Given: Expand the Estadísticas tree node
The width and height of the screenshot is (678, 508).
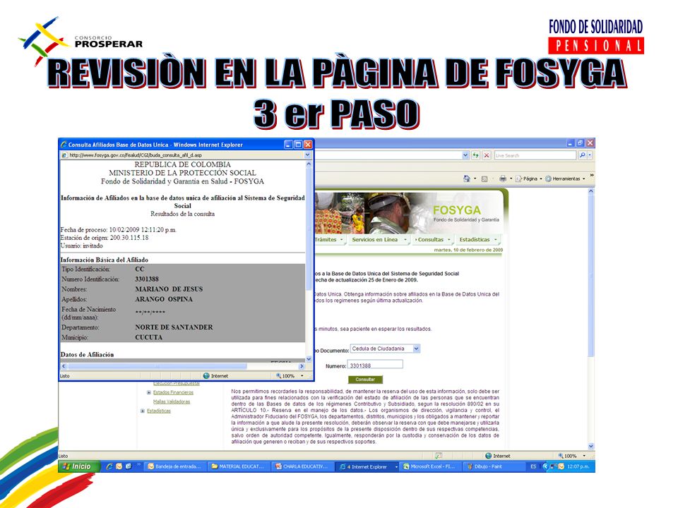Looking at the screenshot, I should (143, 411).
